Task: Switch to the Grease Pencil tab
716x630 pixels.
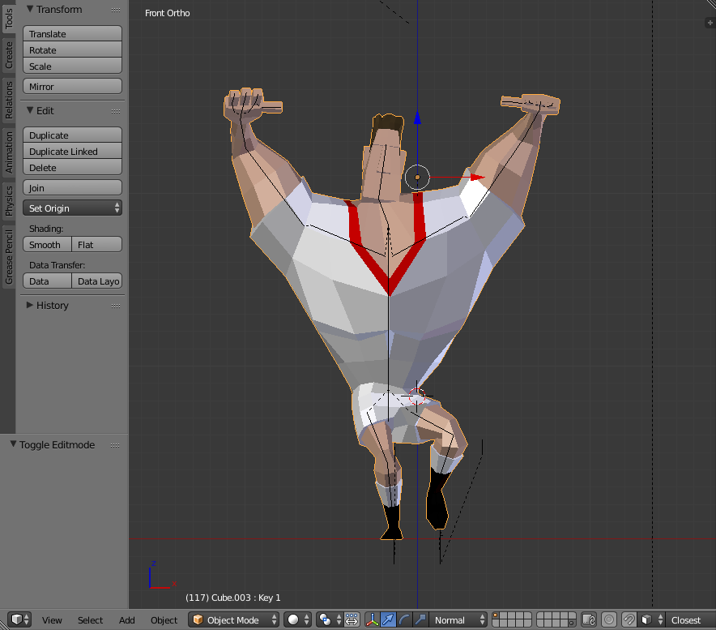Action: tap(9, 257)
